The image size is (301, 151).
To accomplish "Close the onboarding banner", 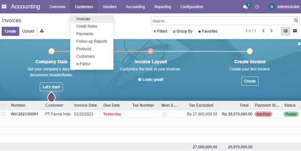I will (299, 44).
